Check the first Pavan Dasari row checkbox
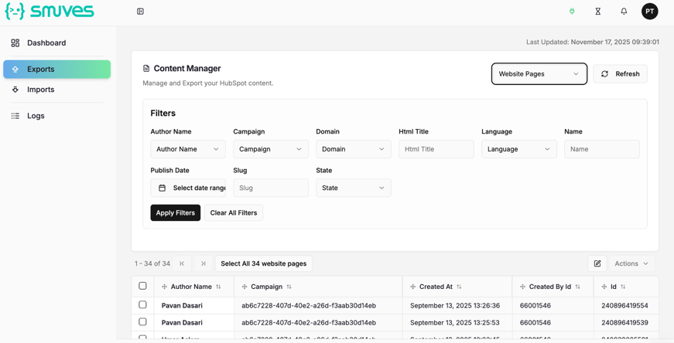This screenshot has width=674, height=343. tap(142, 305)
